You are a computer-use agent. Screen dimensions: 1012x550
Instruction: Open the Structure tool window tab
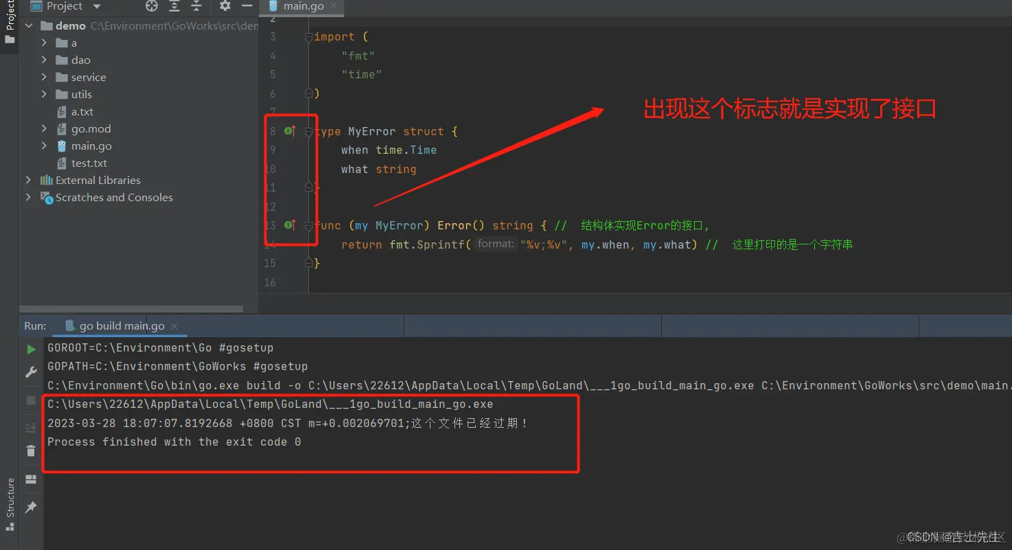(10, 503)
